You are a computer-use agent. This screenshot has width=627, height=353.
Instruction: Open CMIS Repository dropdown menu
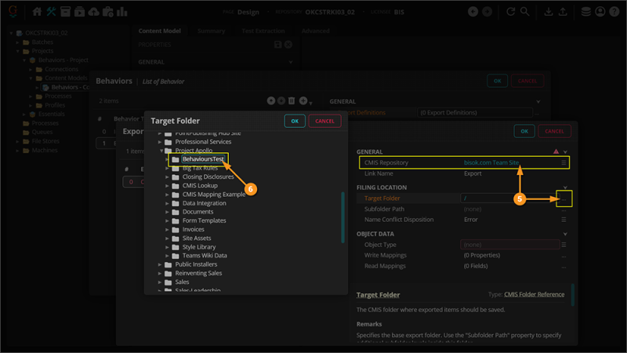564,162
